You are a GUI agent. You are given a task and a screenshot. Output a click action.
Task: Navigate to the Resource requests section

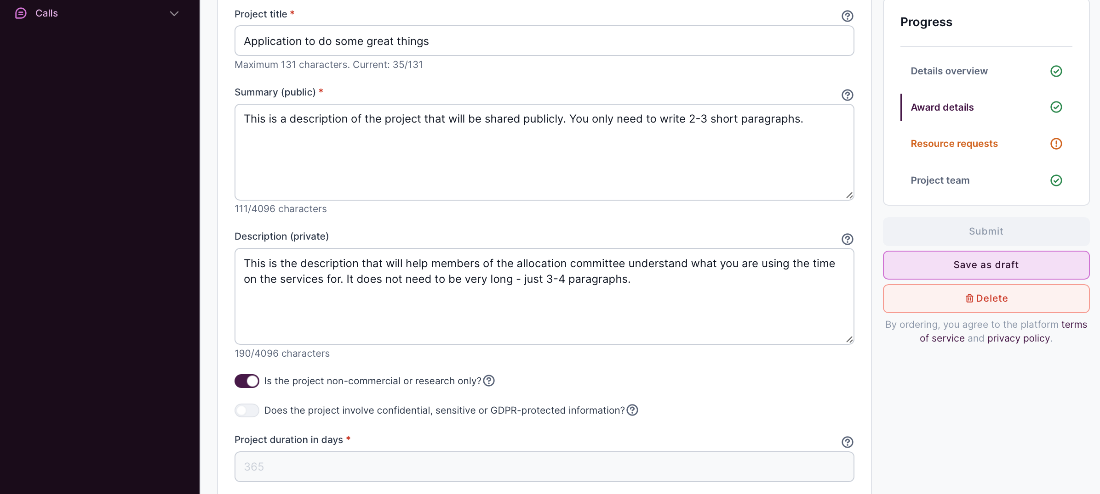click(x=954, y=144)
